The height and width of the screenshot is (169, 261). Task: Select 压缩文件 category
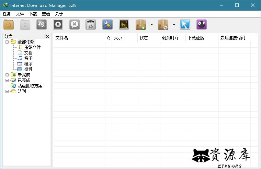tap(32, 47)
